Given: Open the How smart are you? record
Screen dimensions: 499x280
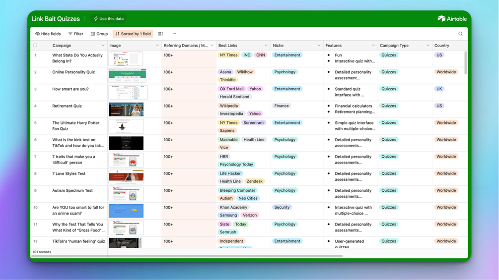Looking at the screenshot, I should pos(71,89).
